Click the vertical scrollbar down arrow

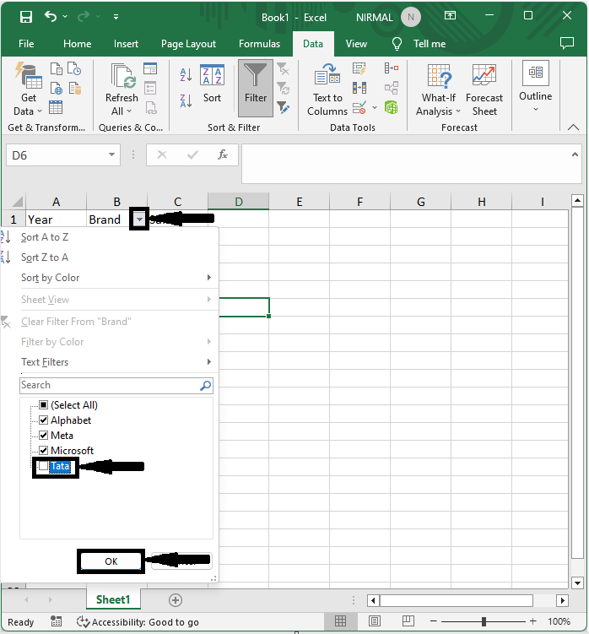click(x=577, y=583)
